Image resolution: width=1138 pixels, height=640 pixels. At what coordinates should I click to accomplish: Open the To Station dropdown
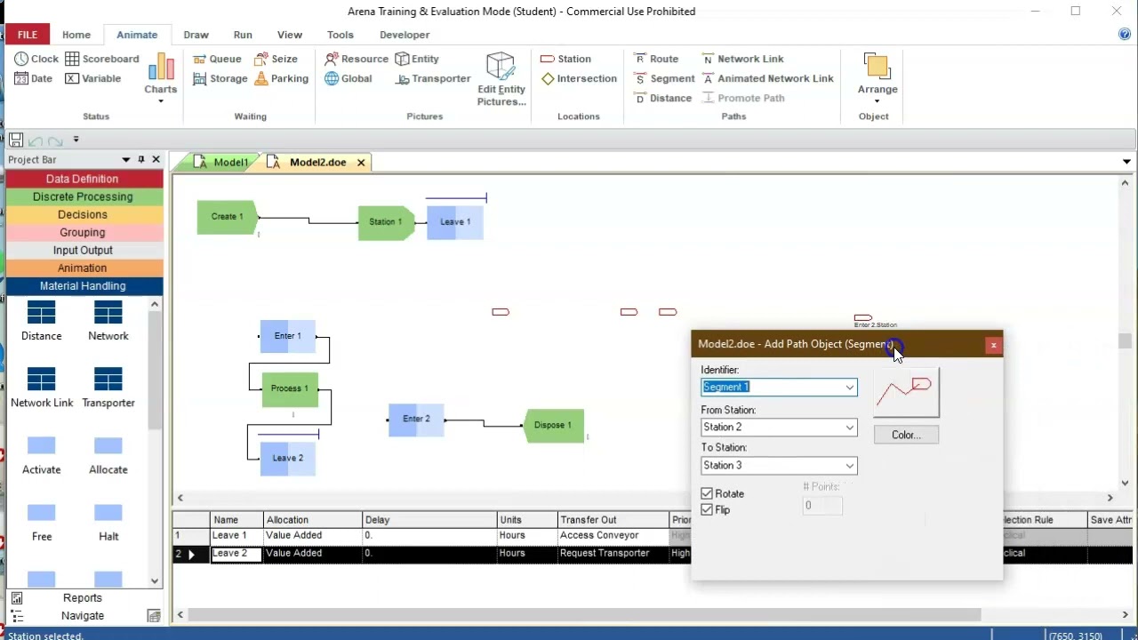(850, 466)
